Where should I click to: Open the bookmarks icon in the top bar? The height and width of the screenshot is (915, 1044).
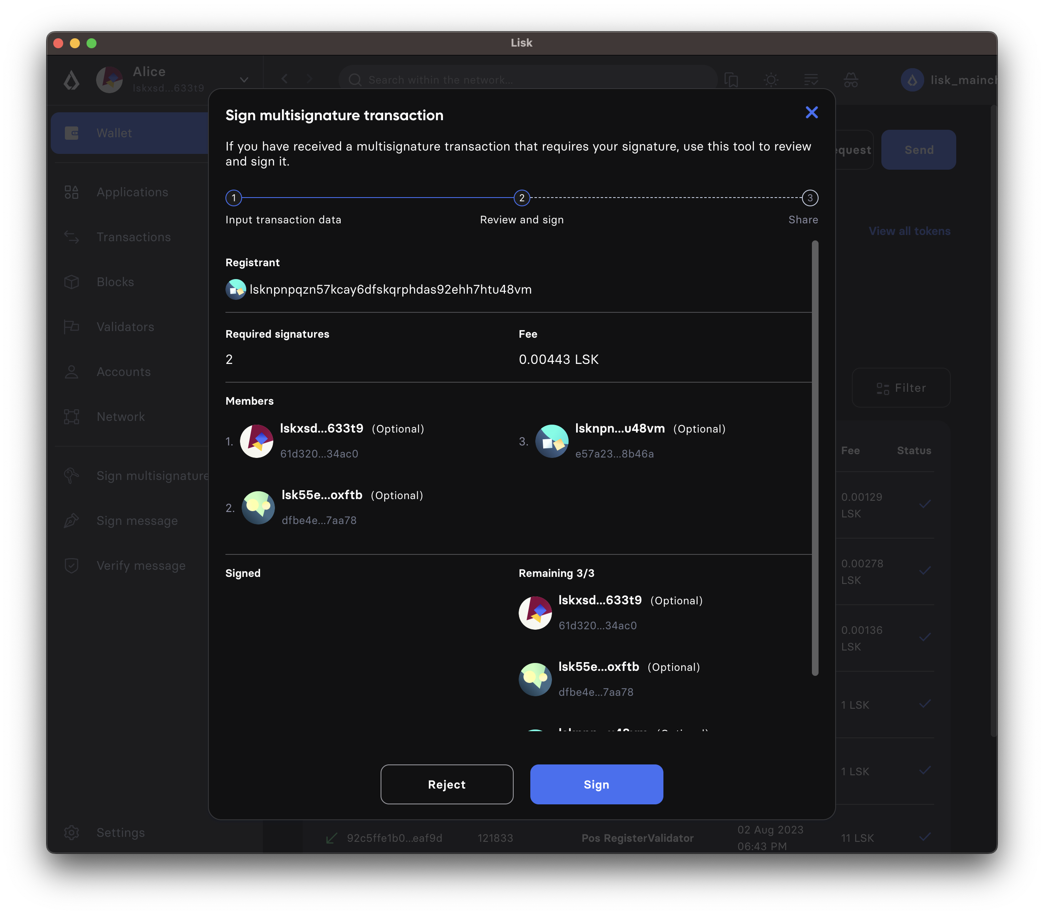pos(731,80)
